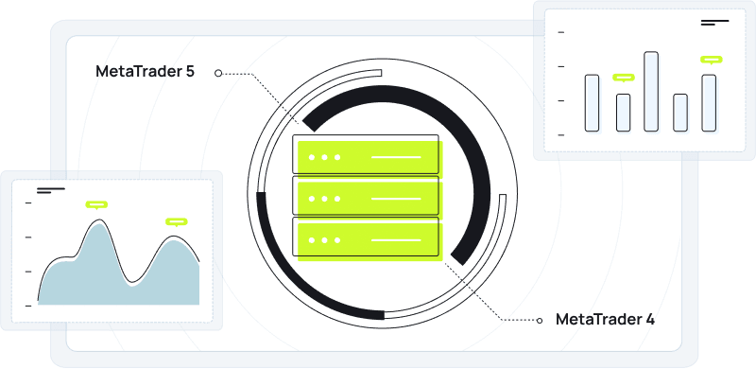Click the MetaTrader 4 label
The height and width of the screenshot is (369, 756).
tap(605, 319)
